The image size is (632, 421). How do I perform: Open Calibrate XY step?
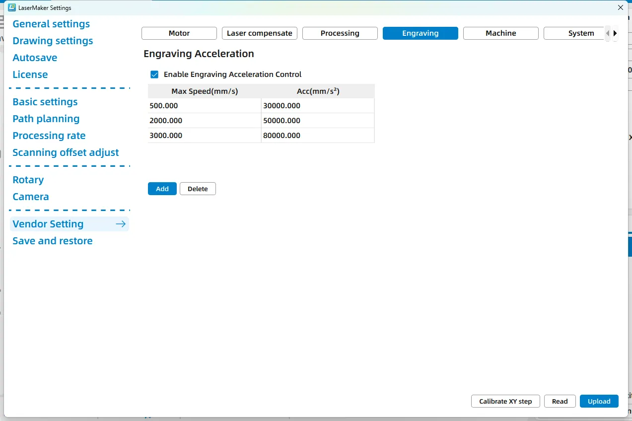point(505,401)
